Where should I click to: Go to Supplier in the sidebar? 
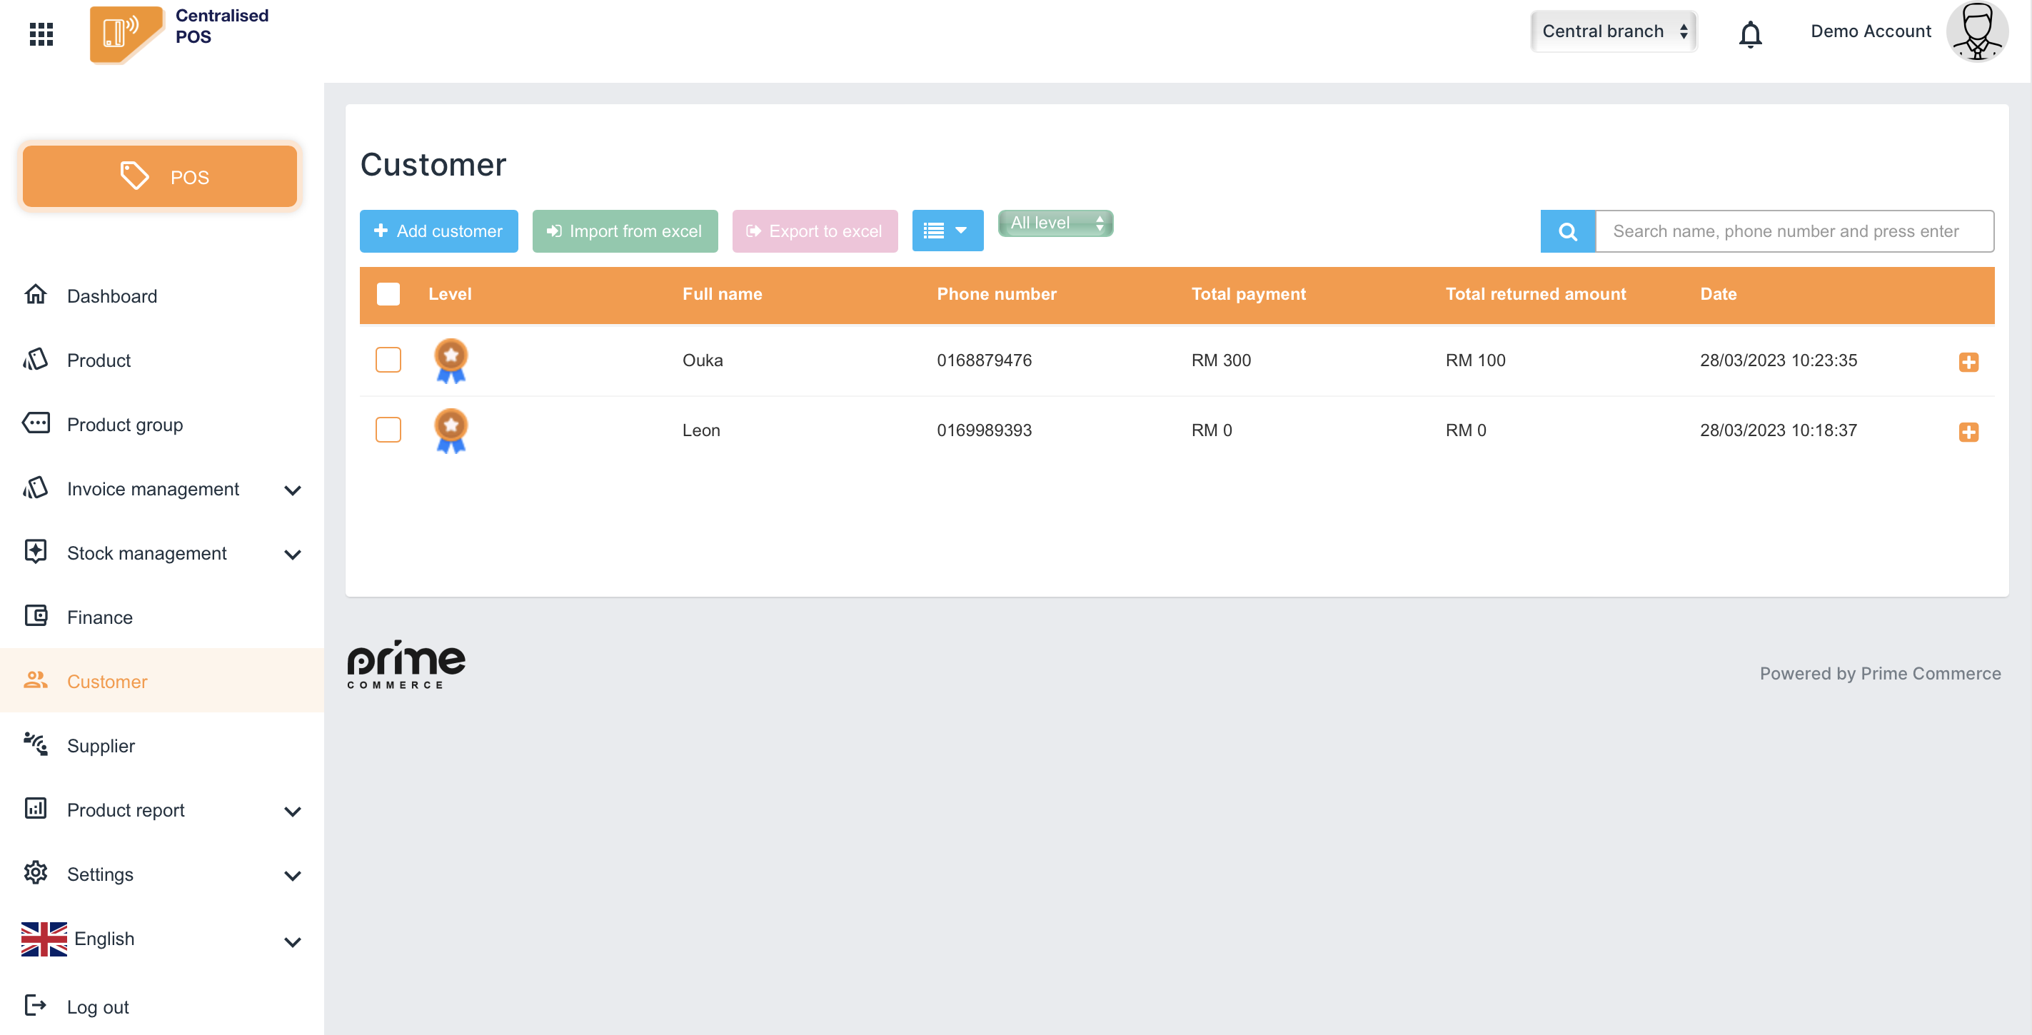[101, 745]
